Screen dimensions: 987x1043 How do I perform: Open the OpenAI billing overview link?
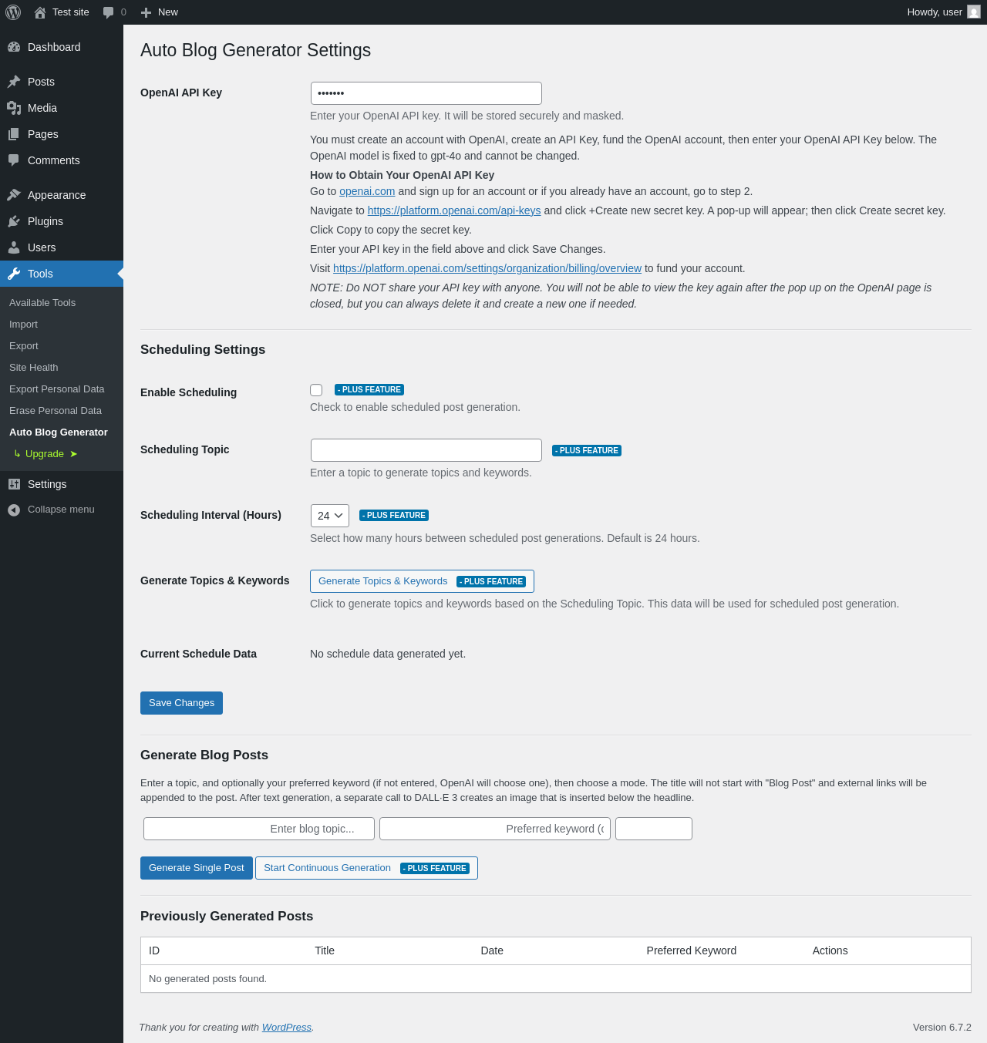coord(487,268)
